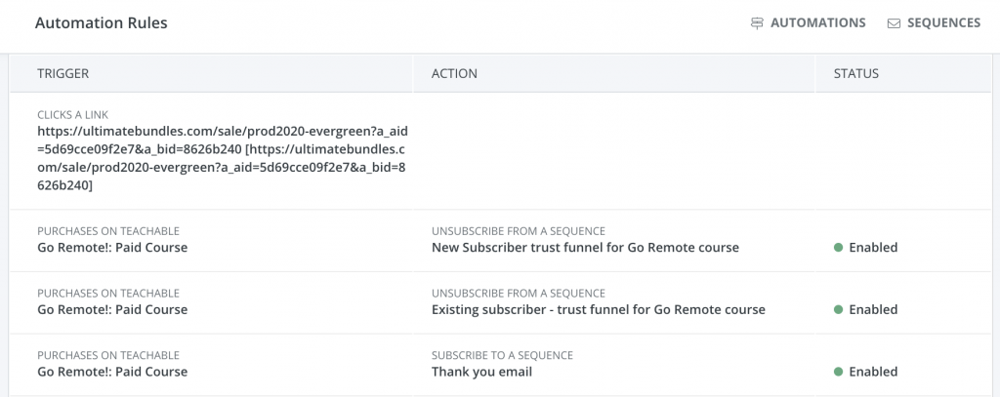Click the STATUS column header
Viewport: 1000px width, 397px height.
coord(855,74)
